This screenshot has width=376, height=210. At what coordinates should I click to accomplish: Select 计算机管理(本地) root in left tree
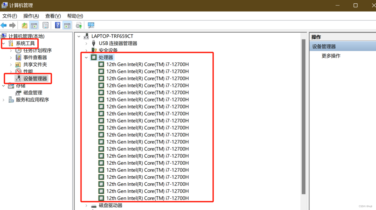pyautogui.click(x=26, y=36)
